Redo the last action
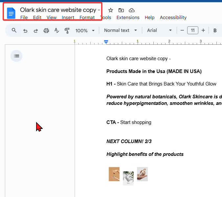This screenshot has width=222, height=197. (36, 31)
